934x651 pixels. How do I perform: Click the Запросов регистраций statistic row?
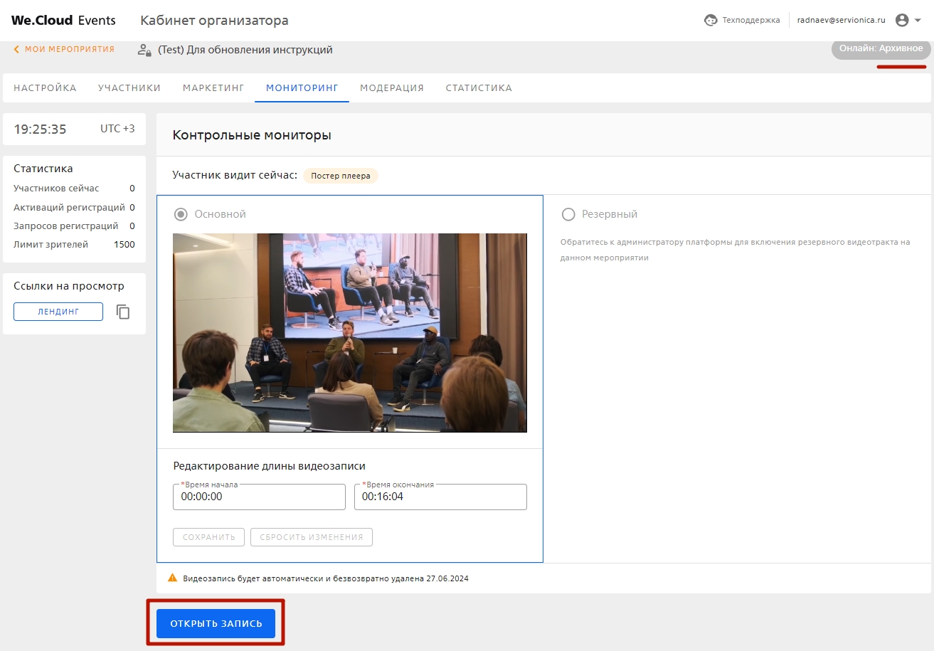coord(74,226)
